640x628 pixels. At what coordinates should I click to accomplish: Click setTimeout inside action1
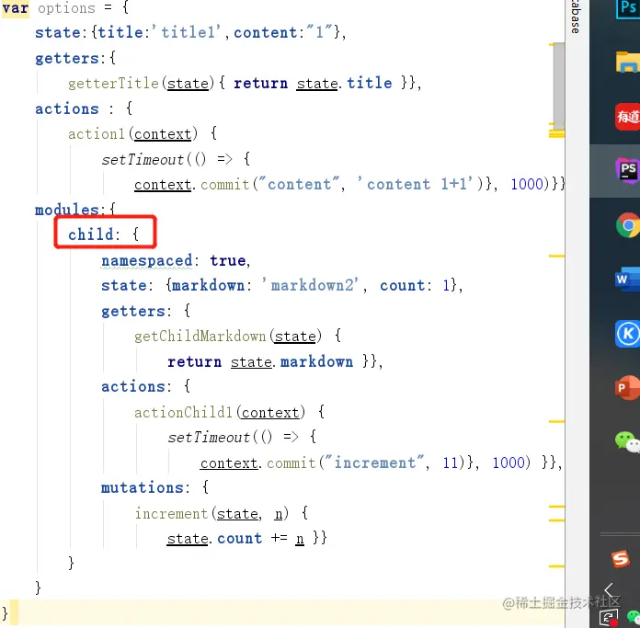coord(143,159)
